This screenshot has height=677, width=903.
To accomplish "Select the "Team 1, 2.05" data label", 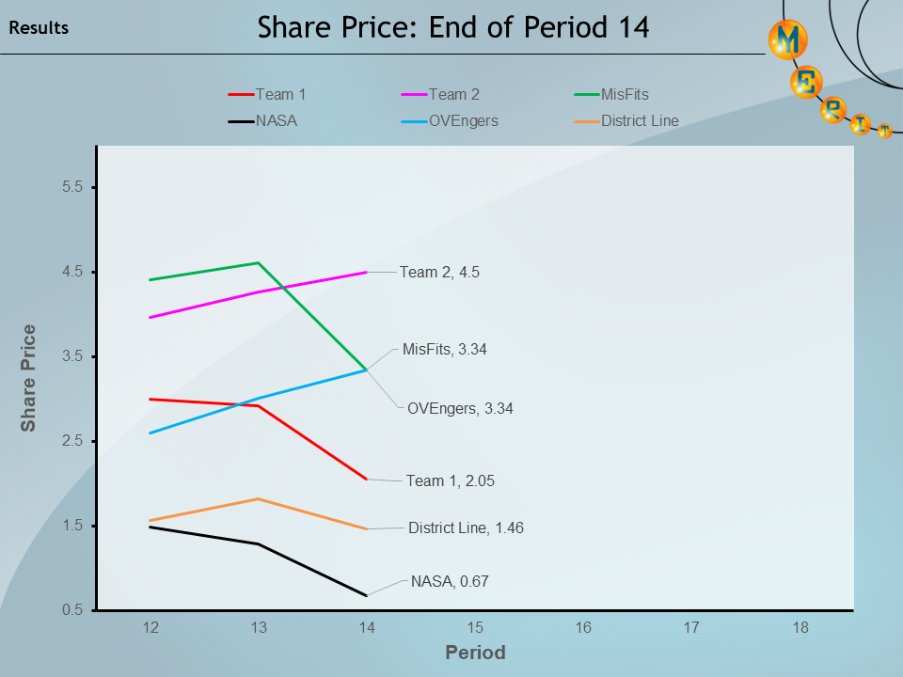I will click(x=450, y=480).
